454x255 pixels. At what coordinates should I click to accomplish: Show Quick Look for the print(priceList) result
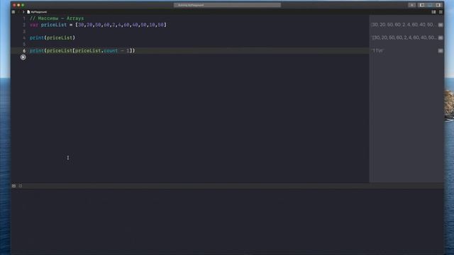click(x=441, y=38)
